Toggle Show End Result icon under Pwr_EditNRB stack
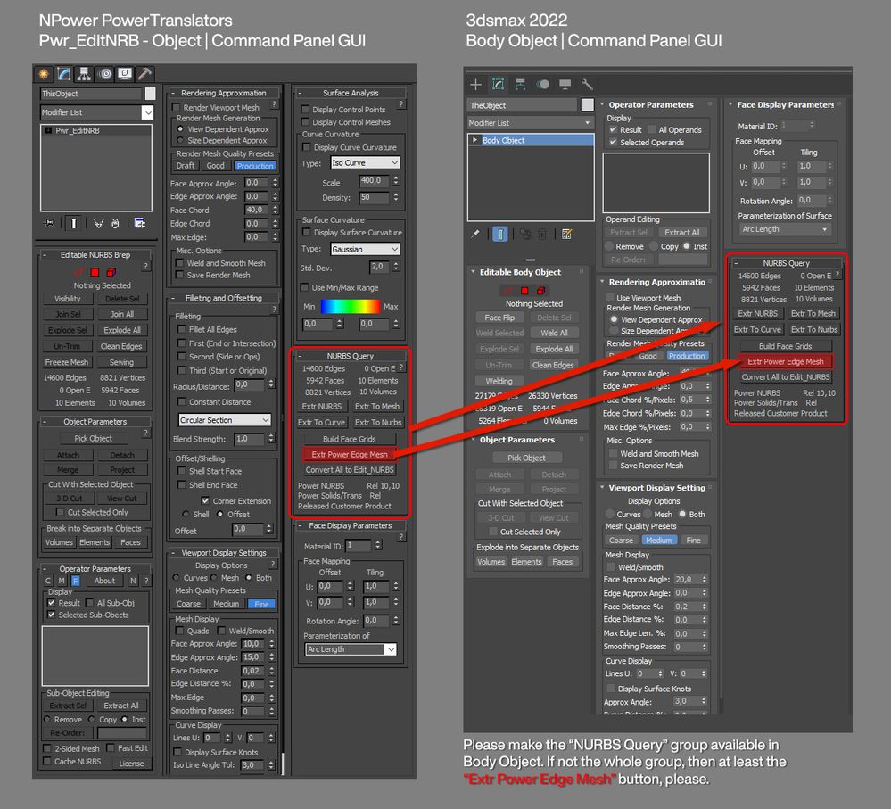Viewport: 891px width, 809px height. click(x=73, y=223)
